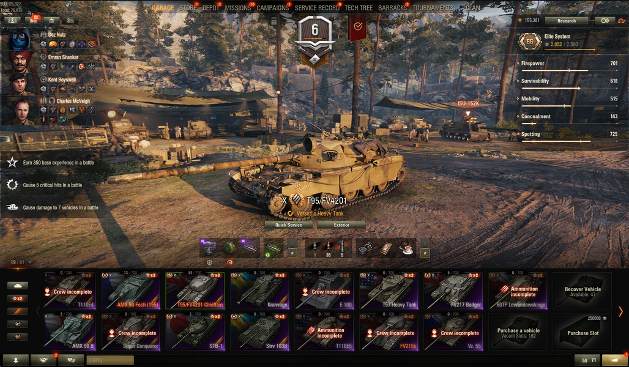Click the Elite System progress bar

[x=569, y=50]
